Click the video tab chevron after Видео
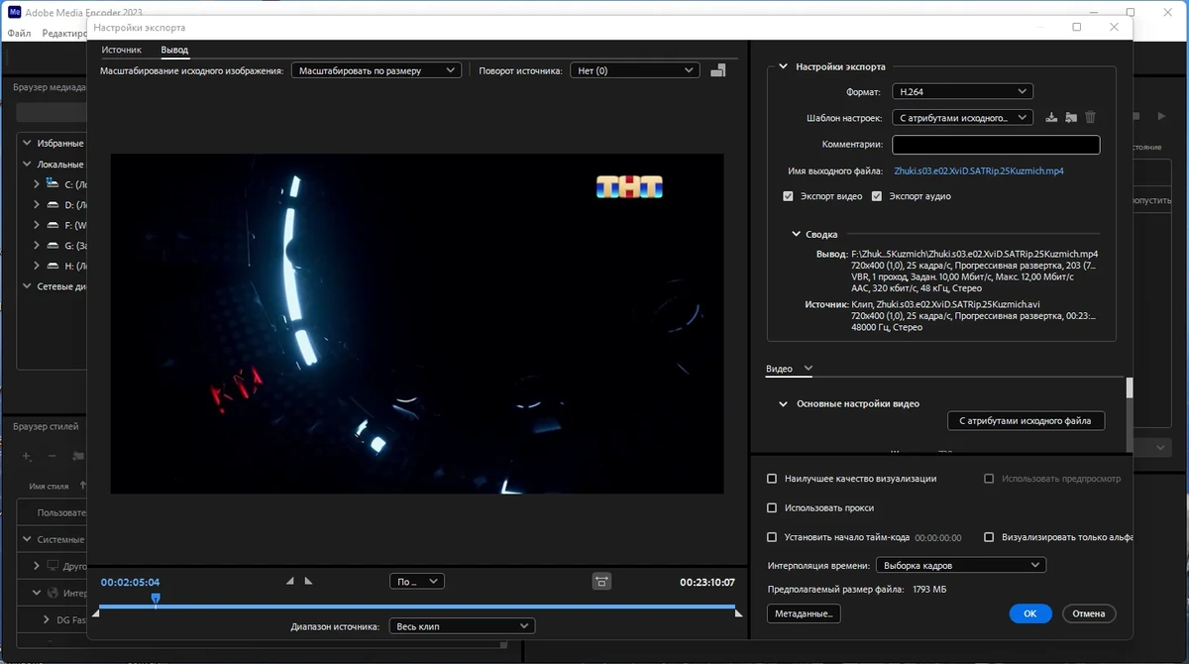Viewport: 1189px width, 664px height. click(808, 369)
